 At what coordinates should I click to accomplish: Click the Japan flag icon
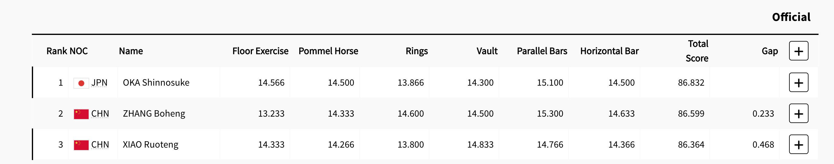pos(81,83)
